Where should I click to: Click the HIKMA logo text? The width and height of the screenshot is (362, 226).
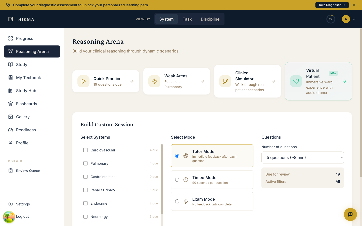coord(26,19)
